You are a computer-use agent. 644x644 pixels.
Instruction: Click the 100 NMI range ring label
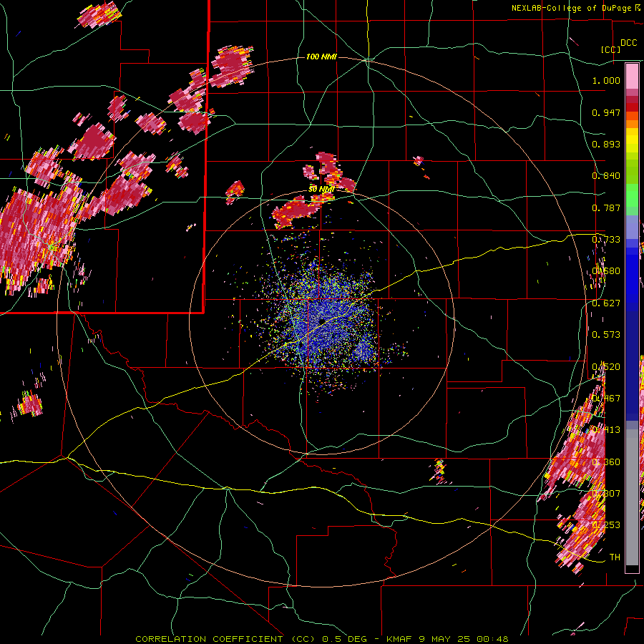(x=321, y=57)
